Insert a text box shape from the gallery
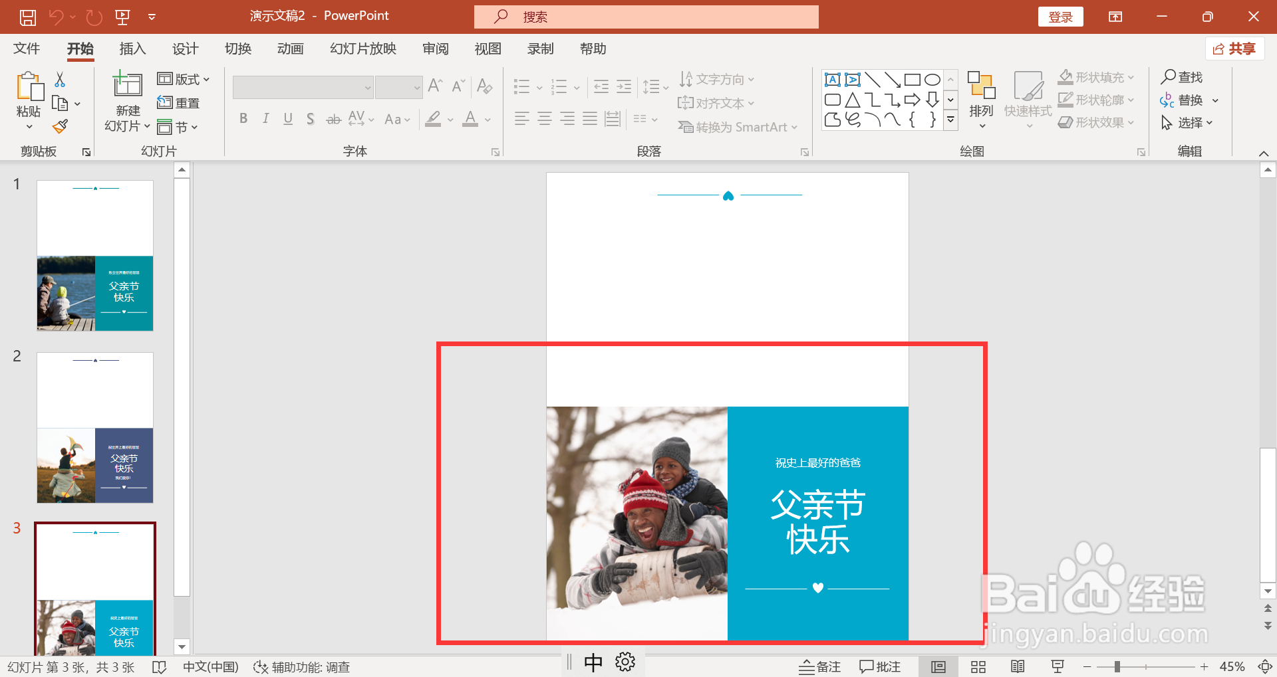 click(x=832, y=80)
